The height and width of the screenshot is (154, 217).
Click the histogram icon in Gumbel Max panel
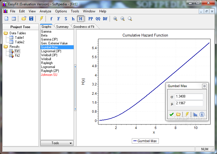coord(195,114)
